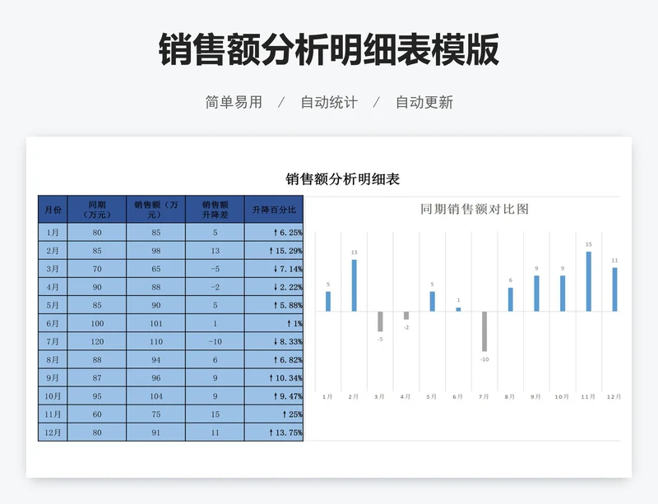The image size is (658, 504).
Task: Click the chart title 同期销售额对比图
Action: (474, 209)
